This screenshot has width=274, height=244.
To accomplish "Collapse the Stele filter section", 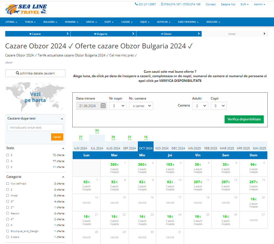I will click(62, 148).
